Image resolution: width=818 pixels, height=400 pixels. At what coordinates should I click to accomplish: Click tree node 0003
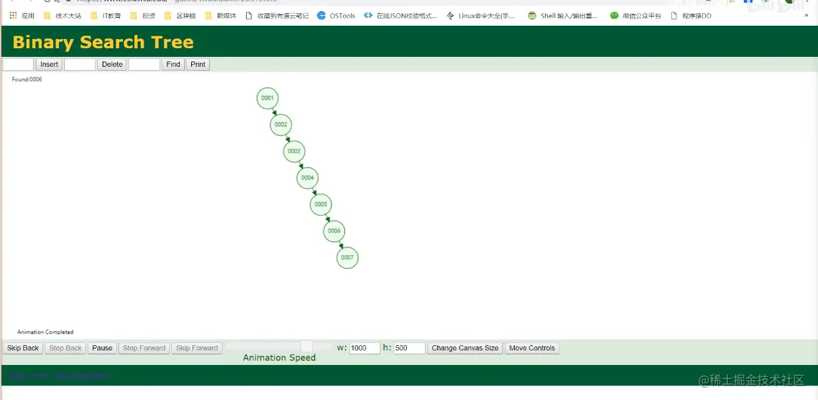pos(294,151)
